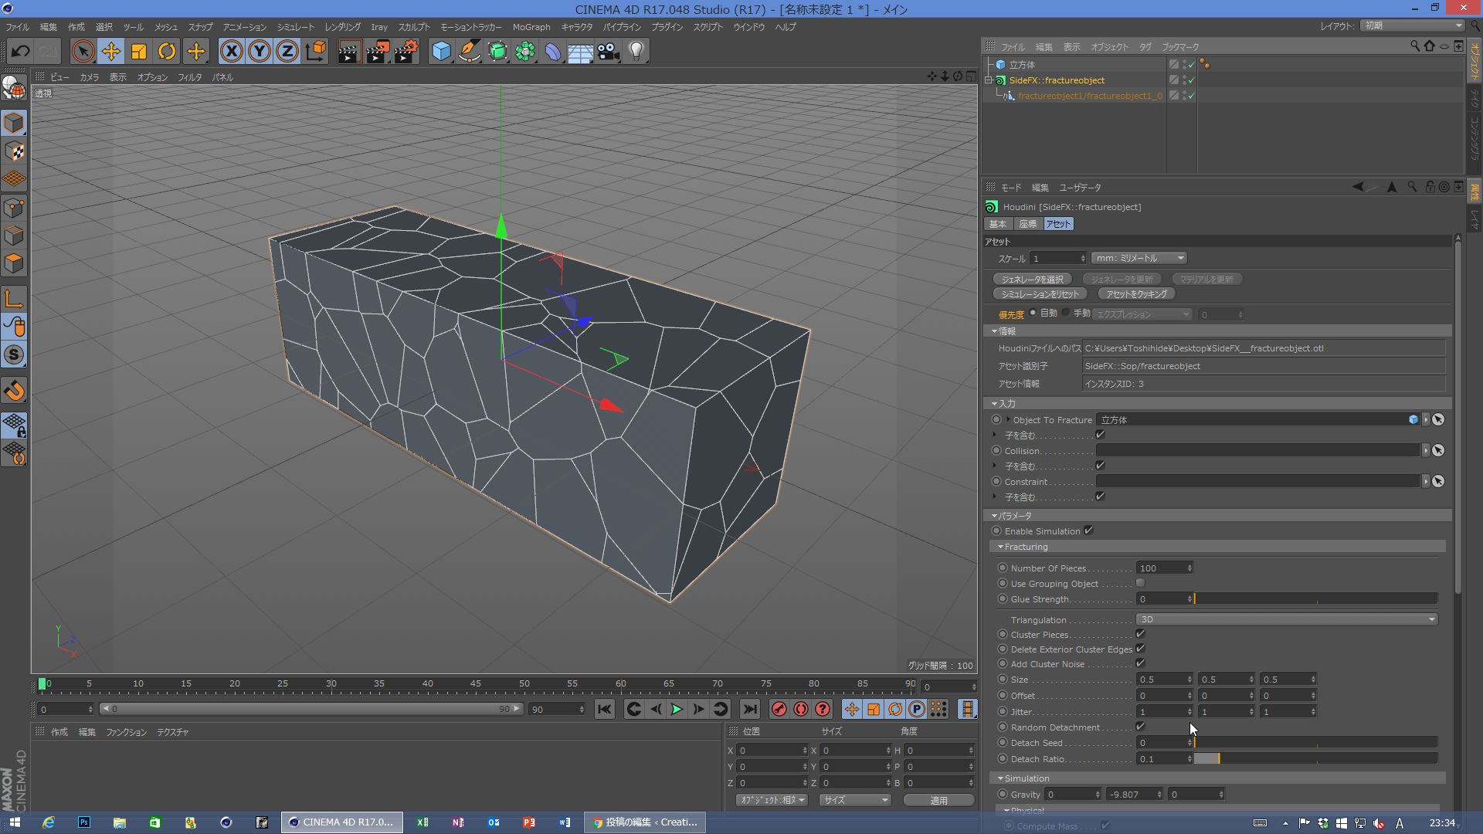Add a Cube primitive object
Screen dimensions: 1483x834
click(441, 52)
